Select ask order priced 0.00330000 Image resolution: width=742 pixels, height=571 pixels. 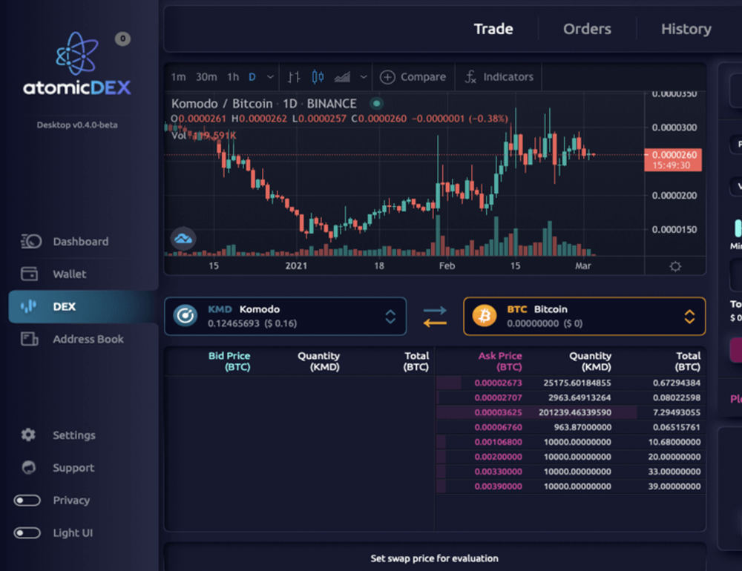[570, 471]
